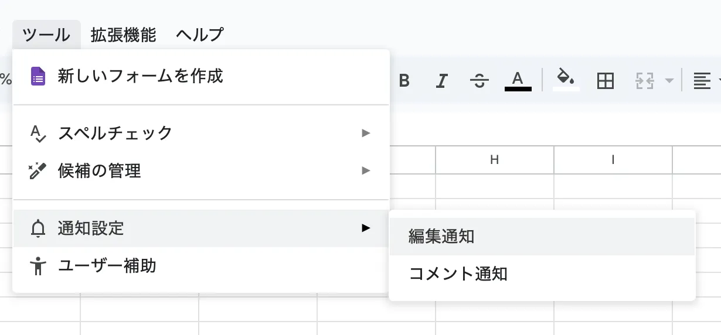The height and width of the screenshot is (335, 721).
Task: Expand the スペルチェック submenu arrow
Action: click(x=366, y=133)
